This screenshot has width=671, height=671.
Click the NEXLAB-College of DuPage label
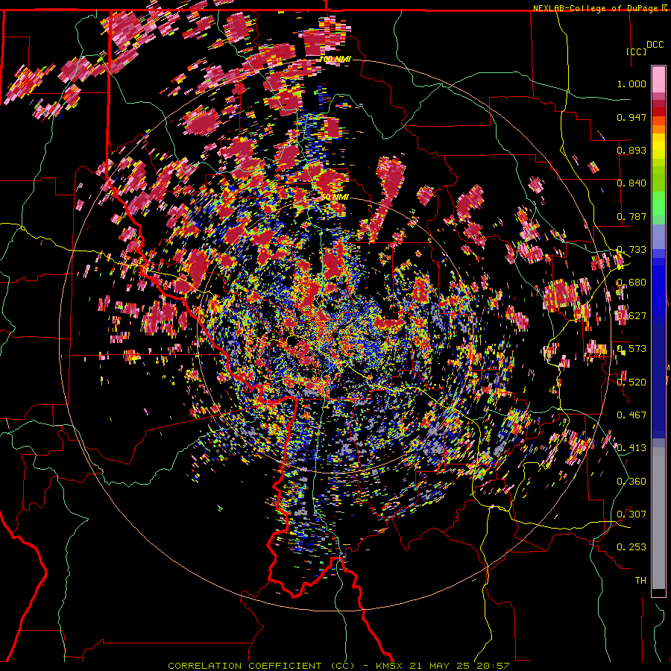tap(600, 8)
